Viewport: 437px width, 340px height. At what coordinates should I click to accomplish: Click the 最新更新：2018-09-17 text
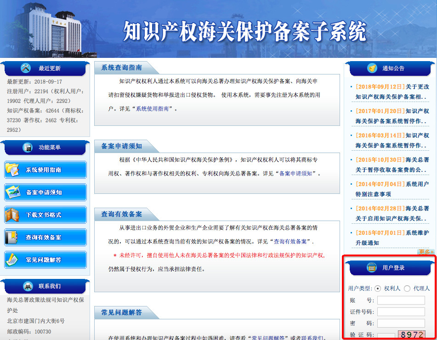(x=34, y=82)
